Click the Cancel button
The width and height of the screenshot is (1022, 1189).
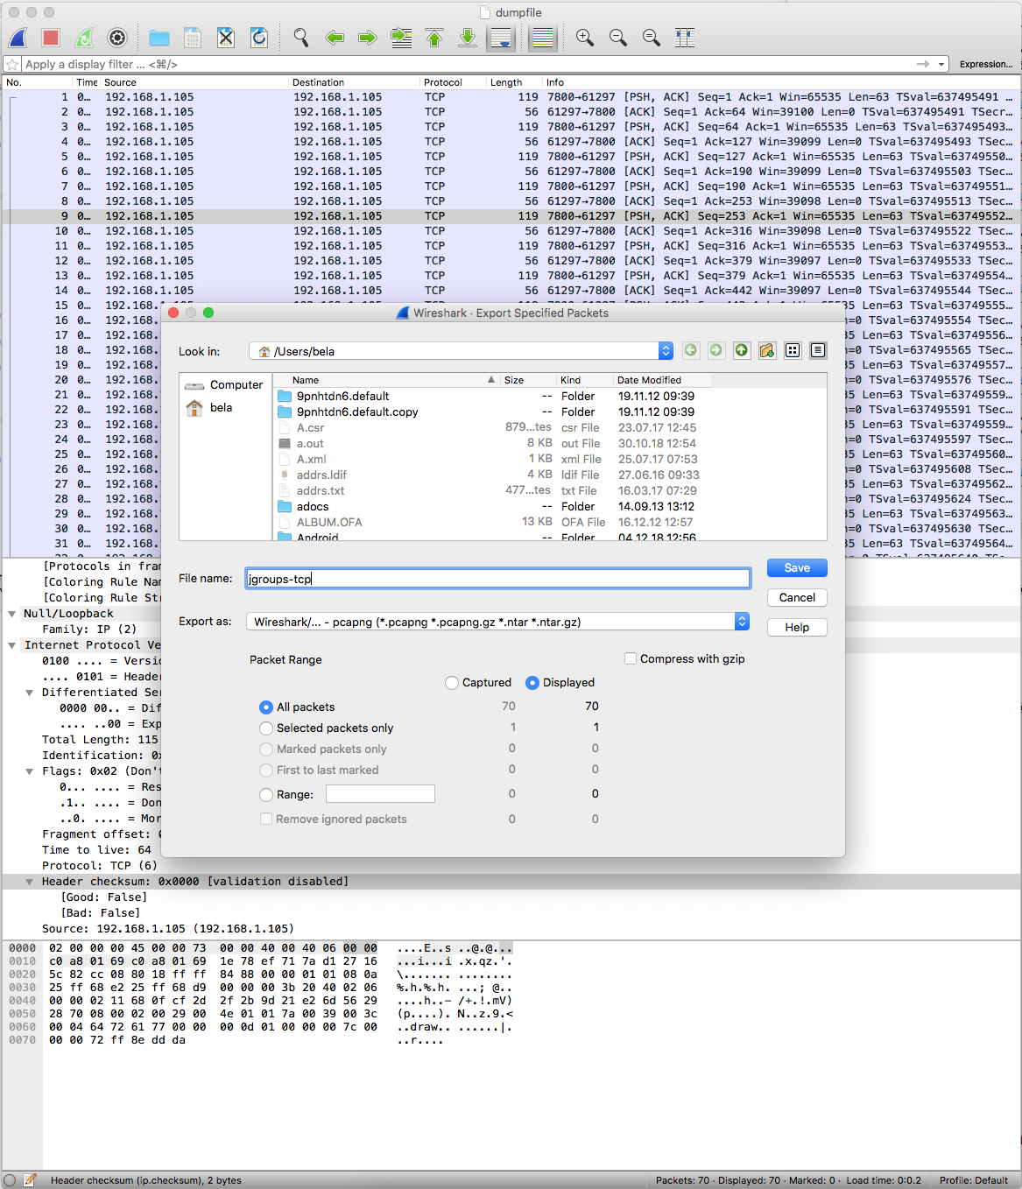point(797,598)
